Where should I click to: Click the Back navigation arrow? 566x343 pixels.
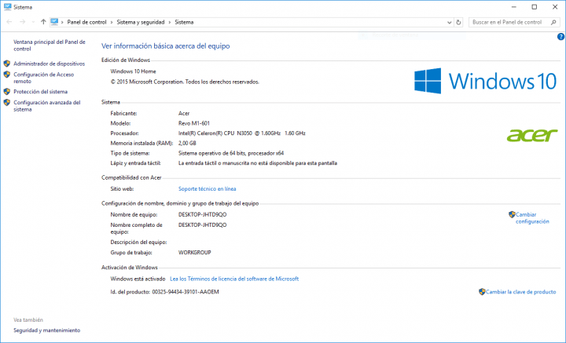[9, 22]
